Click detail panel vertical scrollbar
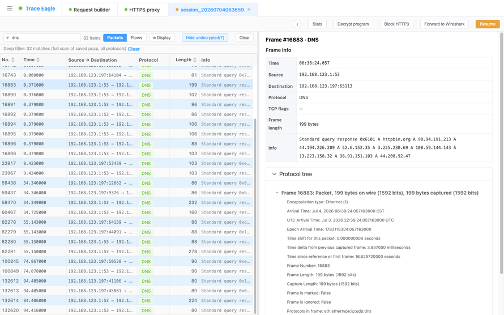 [x=501, y=153]
